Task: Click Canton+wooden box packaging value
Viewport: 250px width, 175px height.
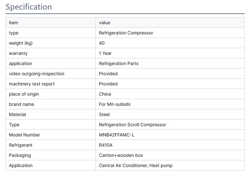Action: (121, 155)
